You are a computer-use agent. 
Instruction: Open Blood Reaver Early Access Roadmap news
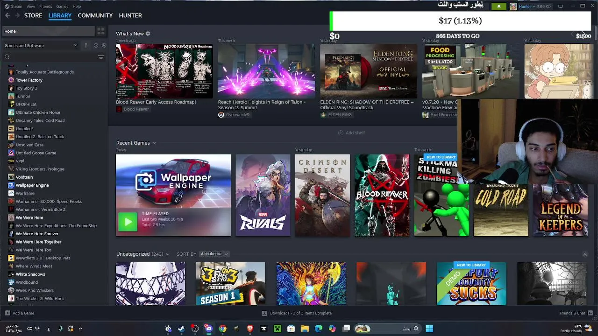[164, 71]
